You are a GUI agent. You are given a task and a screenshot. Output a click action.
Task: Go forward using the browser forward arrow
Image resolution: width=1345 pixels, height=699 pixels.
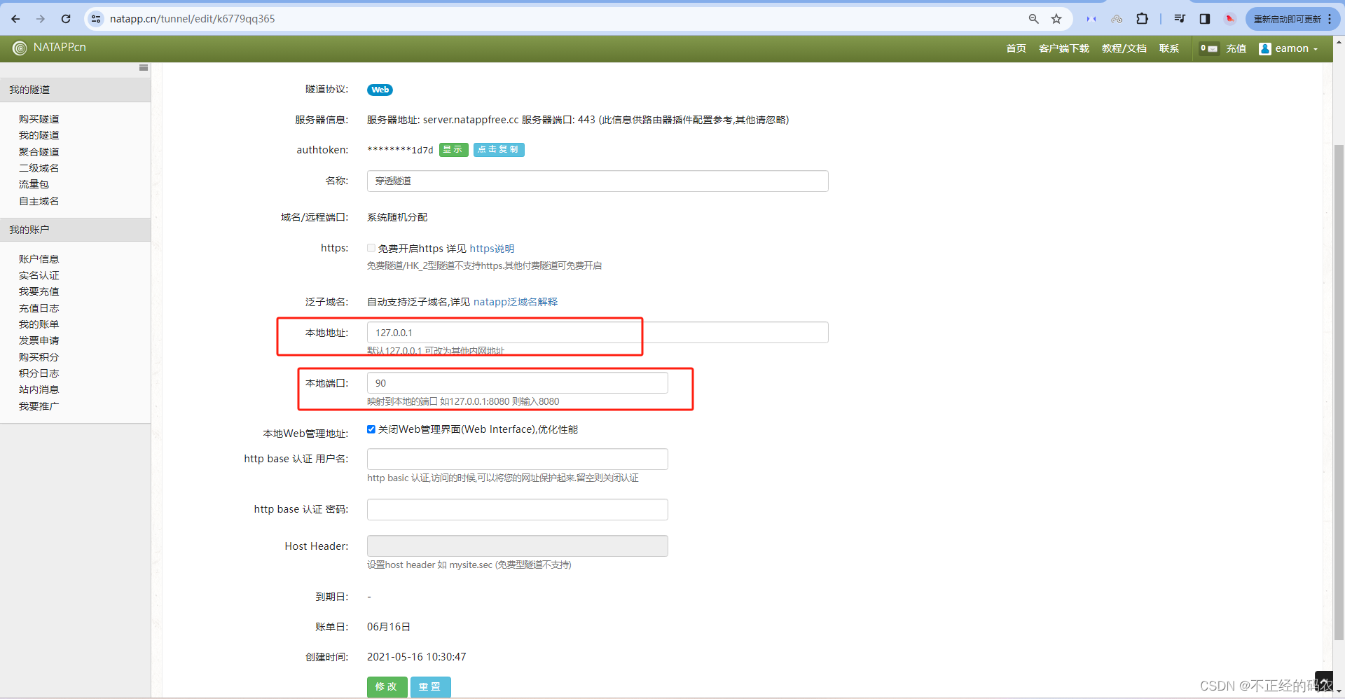[x=41, y=19]
